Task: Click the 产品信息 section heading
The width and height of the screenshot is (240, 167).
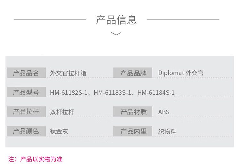Action: coord(116,20)
